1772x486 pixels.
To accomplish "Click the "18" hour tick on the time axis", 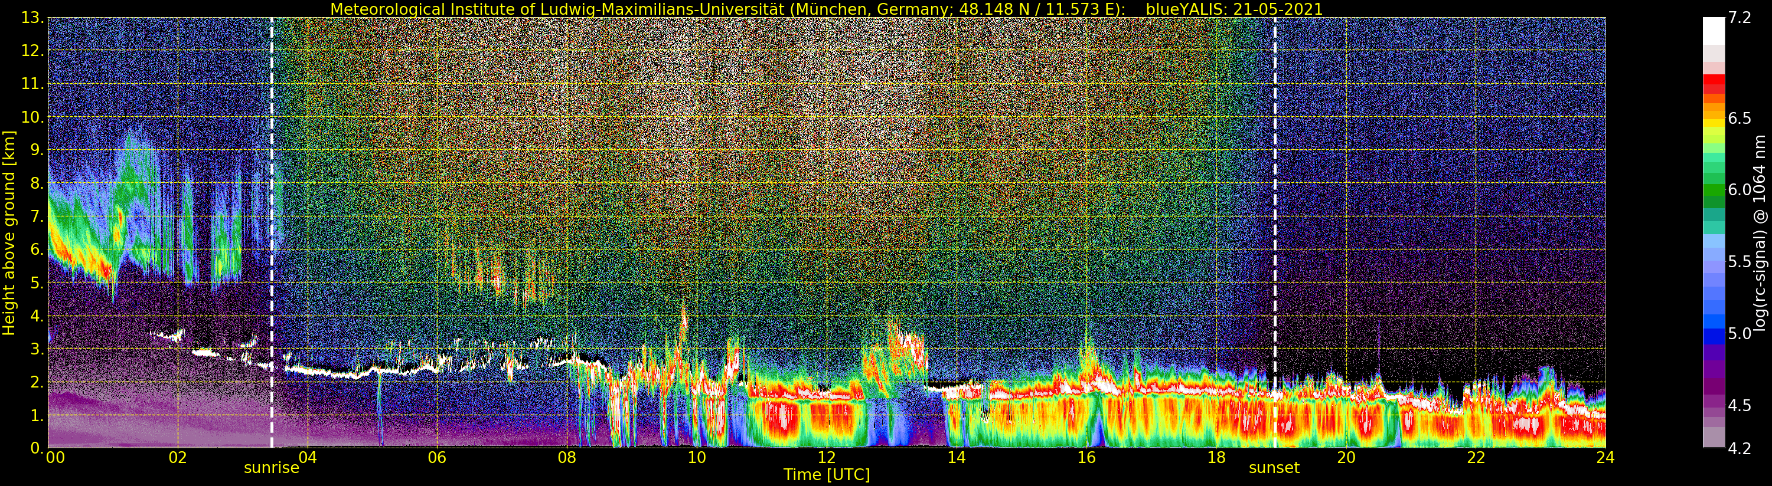I will pos(1216,458).
